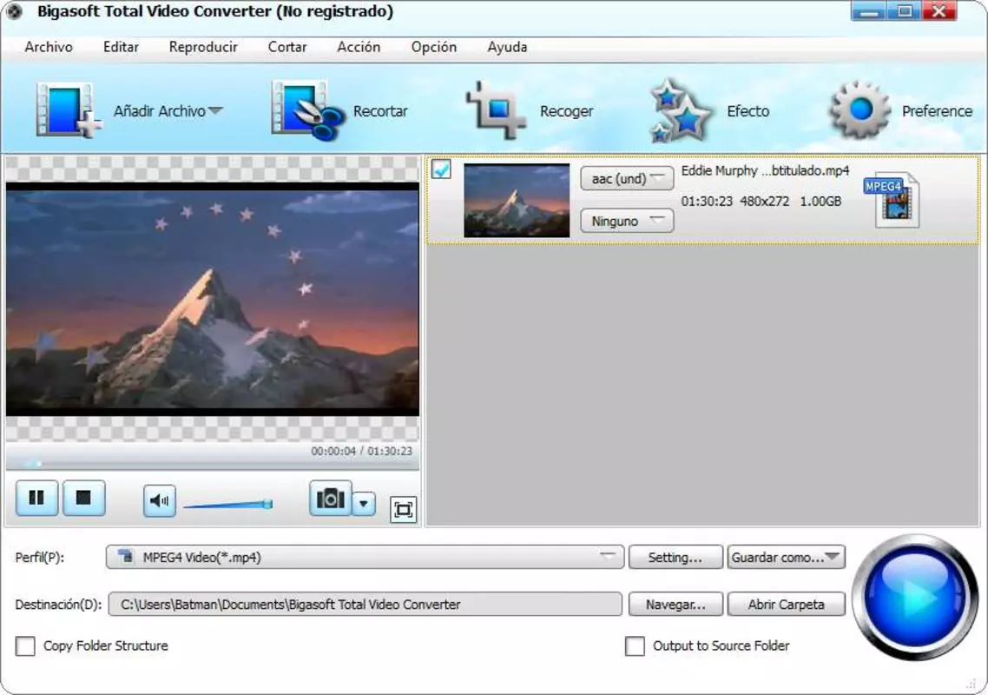Click the 1.00GB file size value
Viewport: 988px width, 695px height.
click(820, 202)
